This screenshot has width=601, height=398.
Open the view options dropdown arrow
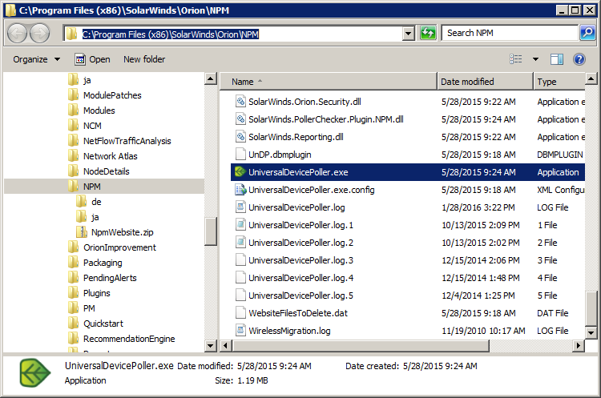pos(535,59)
